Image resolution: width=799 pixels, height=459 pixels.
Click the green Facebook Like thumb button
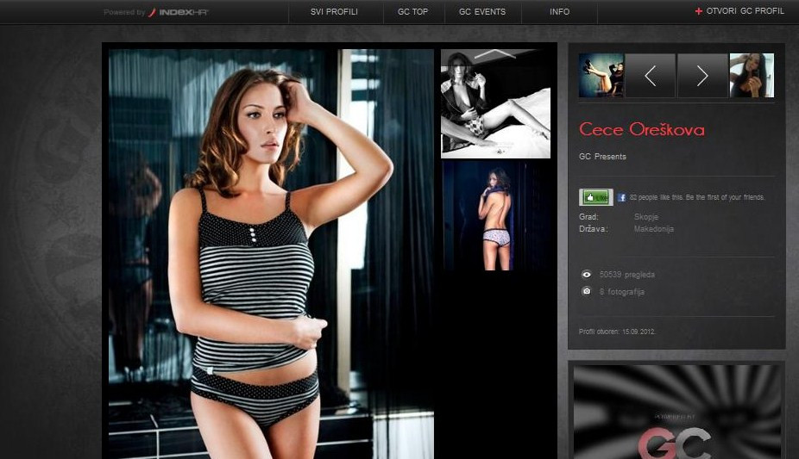point(596,197)
